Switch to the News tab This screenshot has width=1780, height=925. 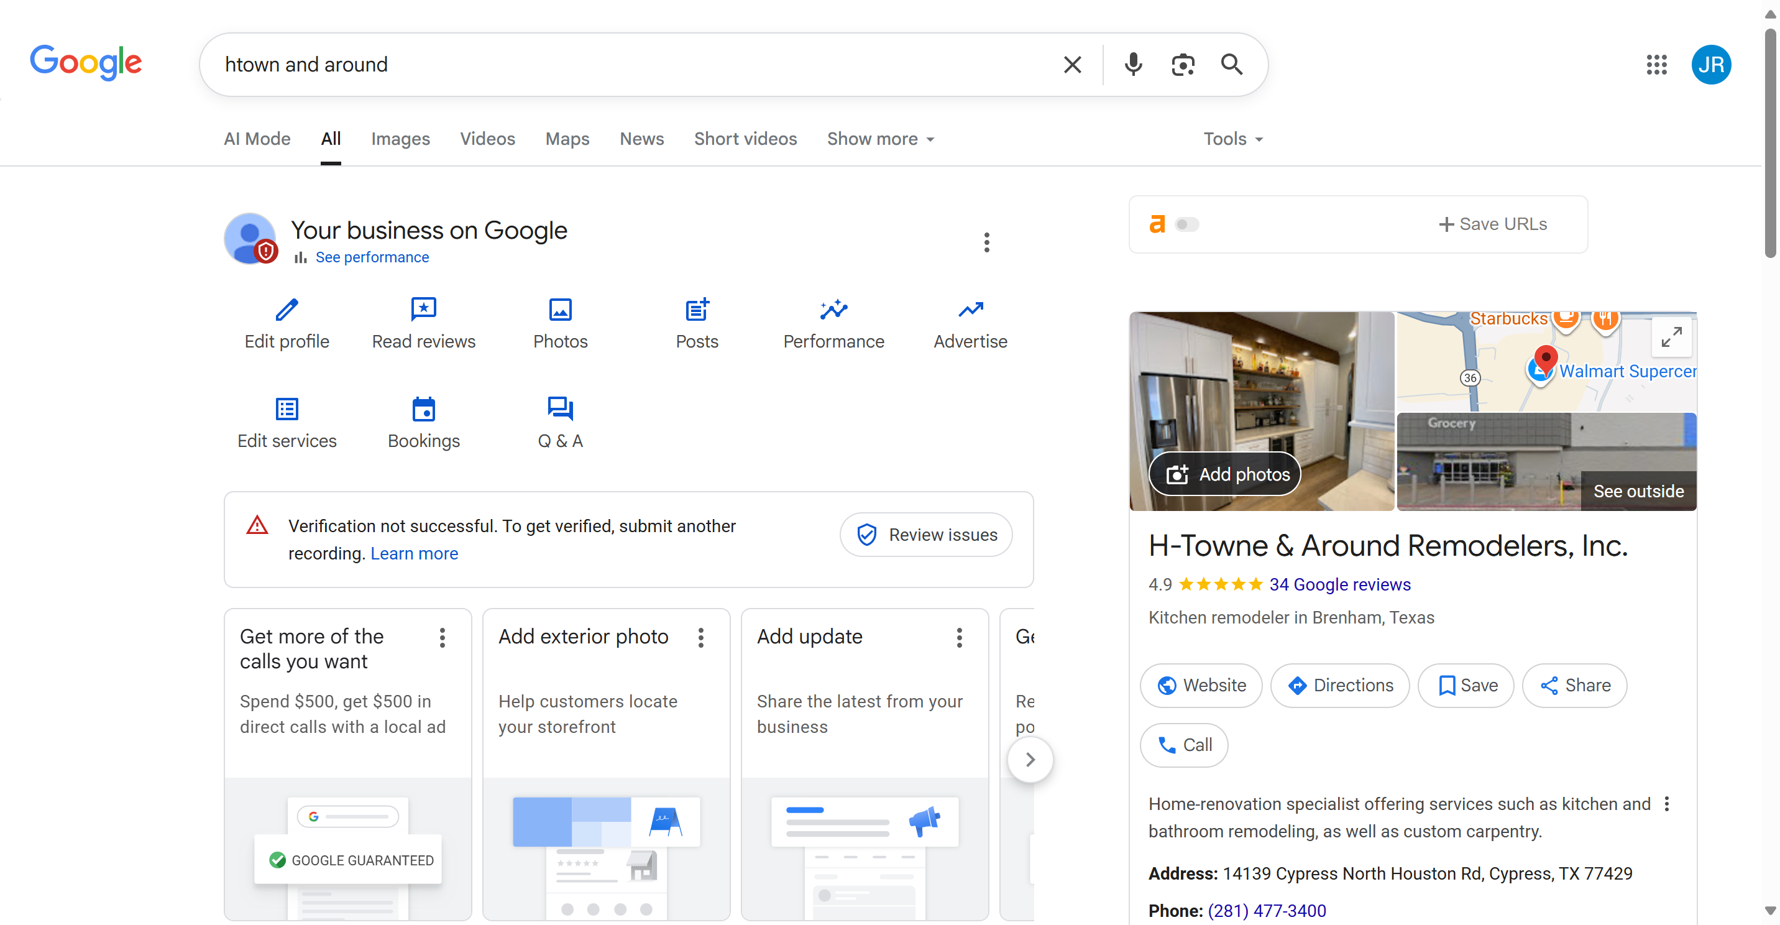(641, 139)
